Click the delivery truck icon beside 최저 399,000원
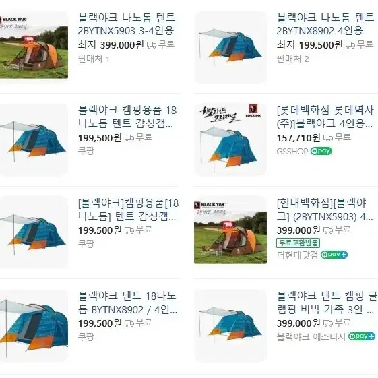 152,45
